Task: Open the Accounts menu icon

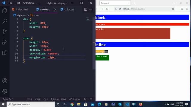Action: click(5, 81)
